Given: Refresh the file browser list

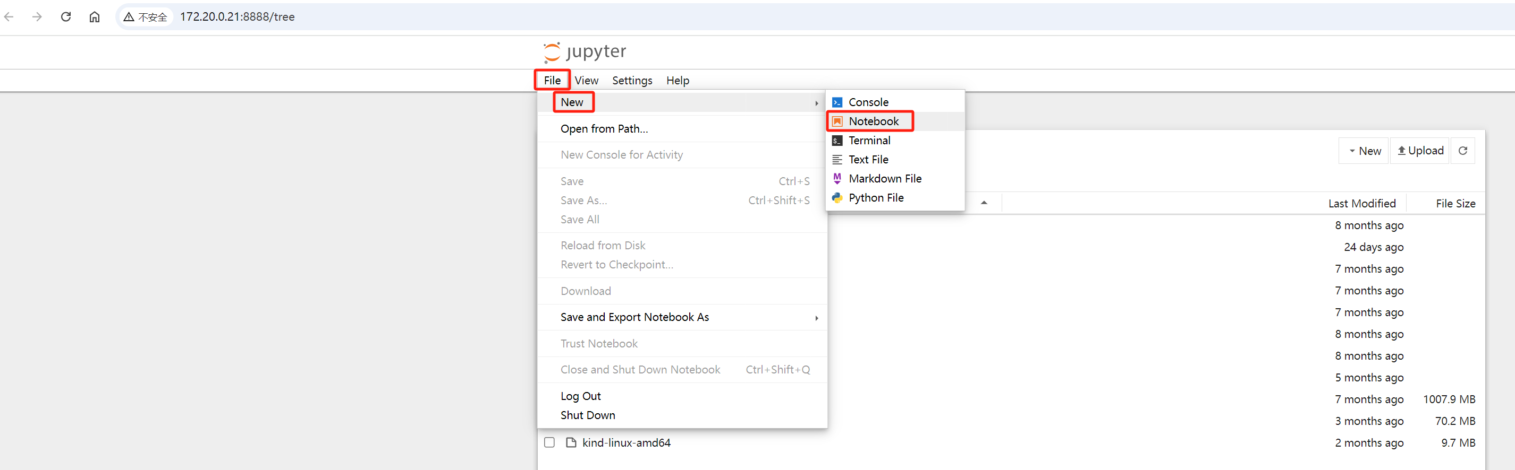Looking at the screenshot, I should (x=1462, y=151).
